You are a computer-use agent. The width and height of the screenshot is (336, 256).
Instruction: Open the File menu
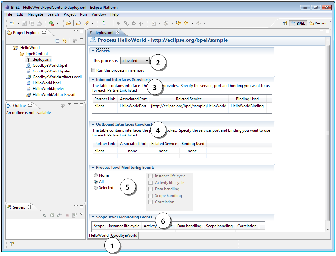coord(9,14)
